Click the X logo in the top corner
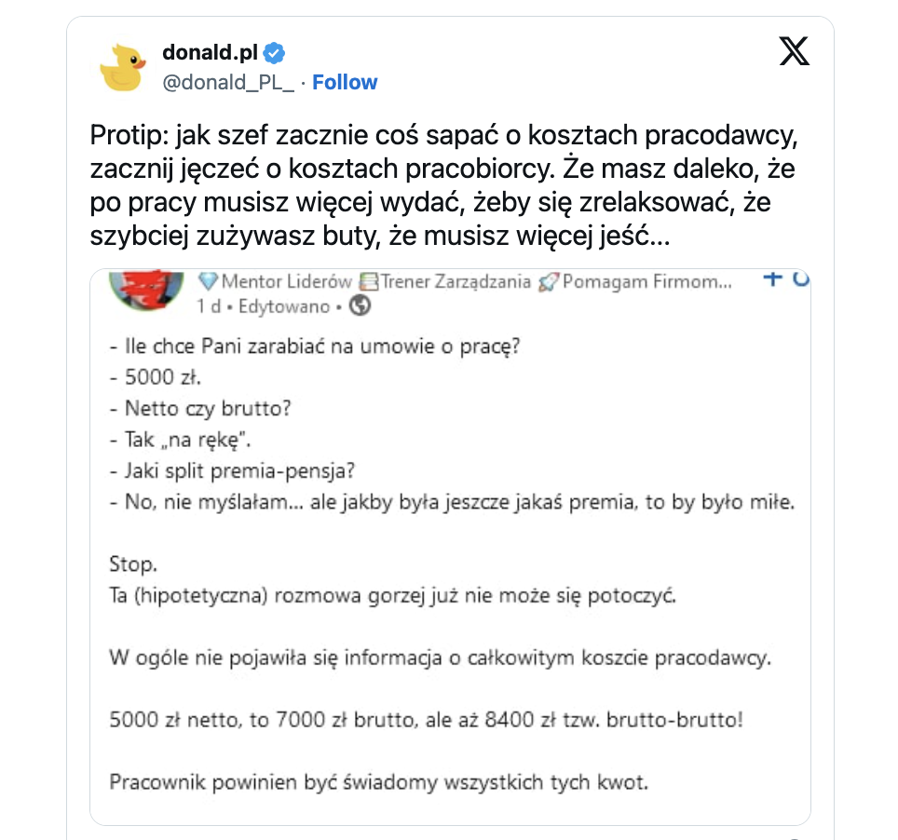 coord(794,51)
